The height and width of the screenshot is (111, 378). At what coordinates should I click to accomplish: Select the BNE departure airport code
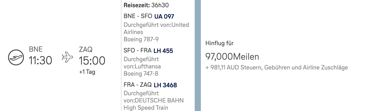coord(36,49)
